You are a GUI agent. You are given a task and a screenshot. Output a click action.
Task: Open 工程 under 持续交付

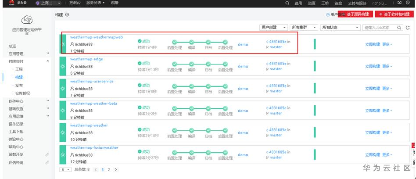coord(19,69)
